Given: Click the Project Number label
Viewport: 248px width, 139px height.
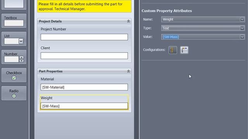Looking at the screenshot, I should click(53, 29).
